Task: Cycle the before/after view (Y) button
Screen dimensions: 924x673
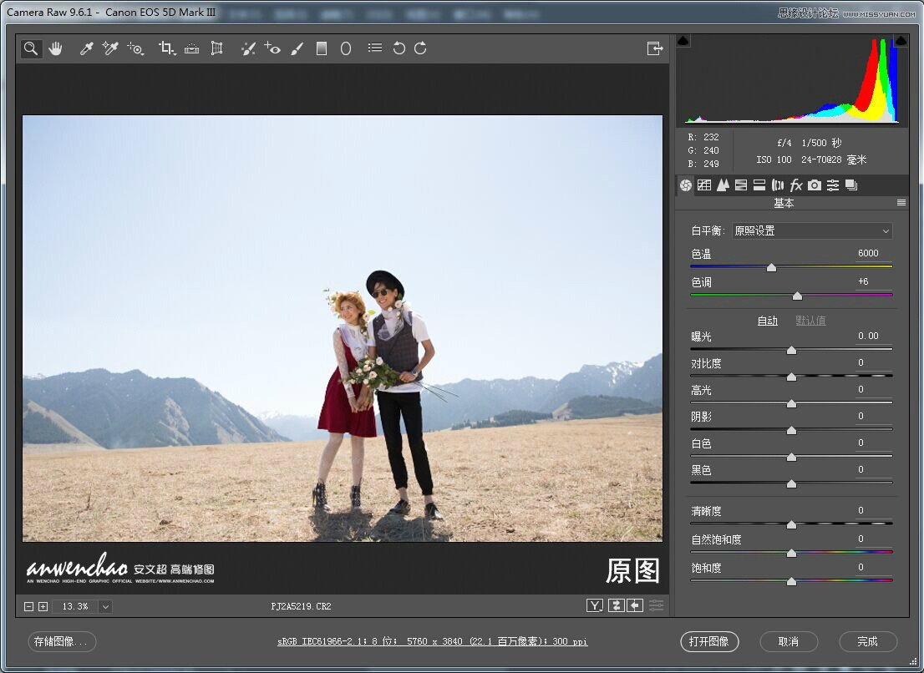Action: click(x=595, y=605)
